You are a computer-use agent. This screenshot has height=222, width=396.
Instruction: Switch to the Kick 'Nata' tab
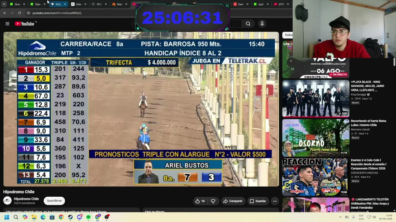(x=38, y=4)
